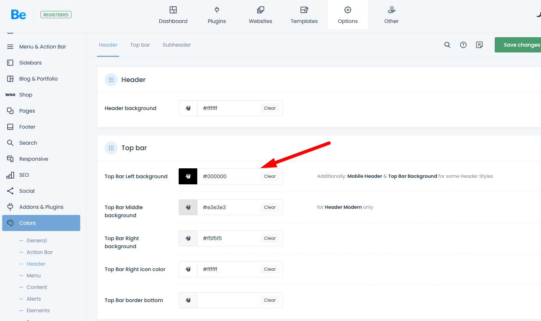Viewport: 541px width, 321px height.
Task: Click the search magnifier icon in toolbar
Action: [447, 45]
